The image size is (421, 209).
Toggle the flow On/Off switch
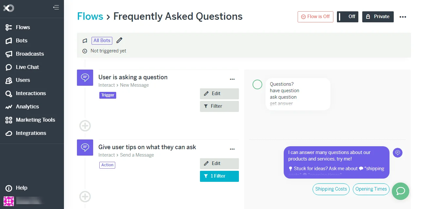coord(347,17)
